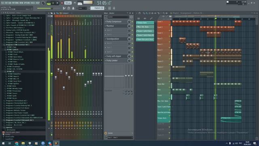Click the Master mixer track fader
The image size is (259, 146).
point(52,74)
